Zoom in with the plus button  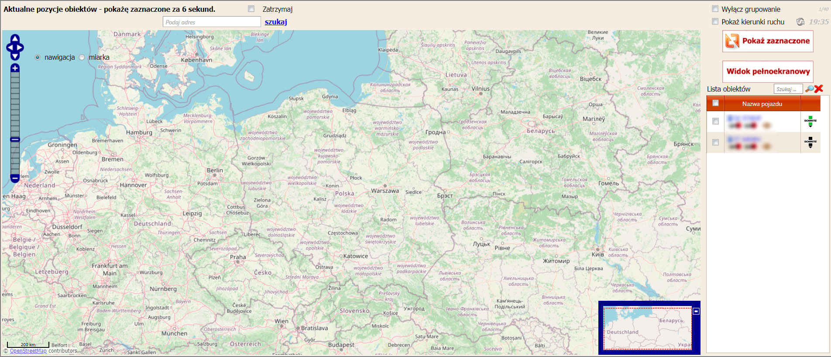point(15,68)
